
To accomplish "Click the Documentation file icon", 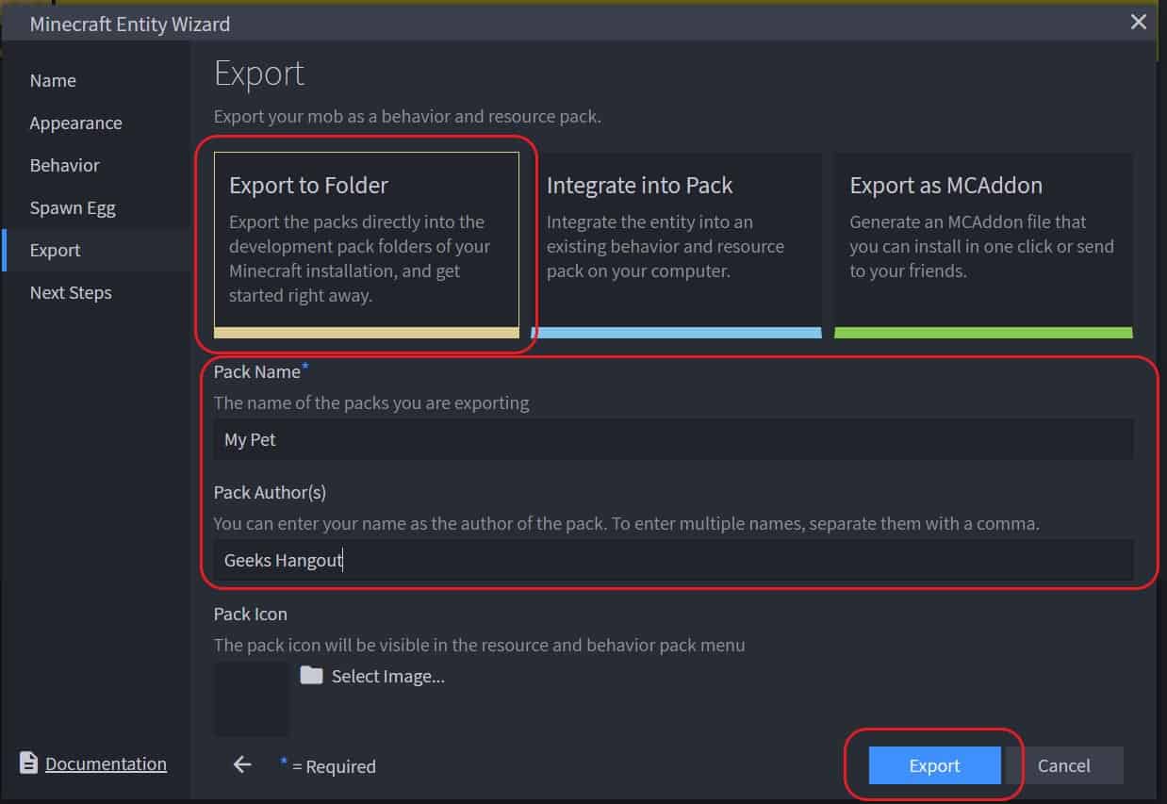I will [x=29, y=763].
